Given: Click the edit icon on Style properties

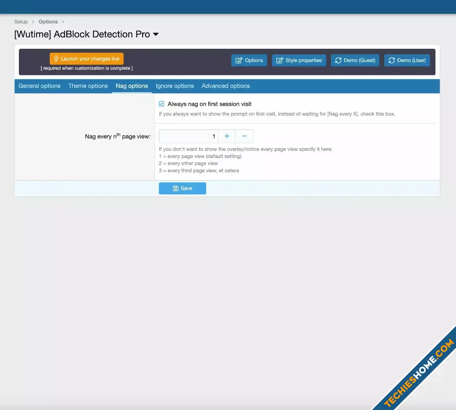Looking at the screenshot, I should coord(280,60).
